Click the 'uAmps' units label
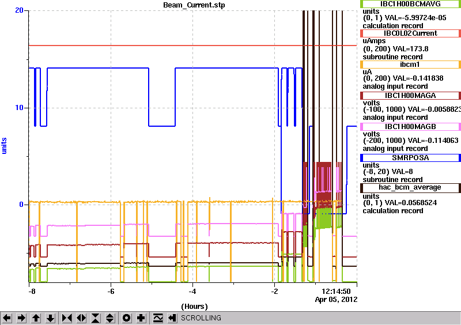Screen dimensions: 461x325 [374, 41]
